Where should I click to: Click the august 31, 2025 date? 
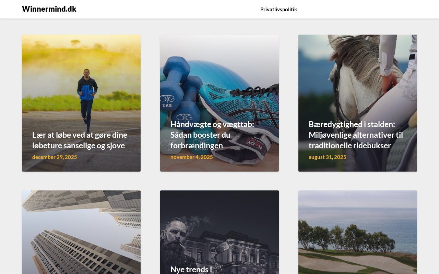[x=327, y=157]
